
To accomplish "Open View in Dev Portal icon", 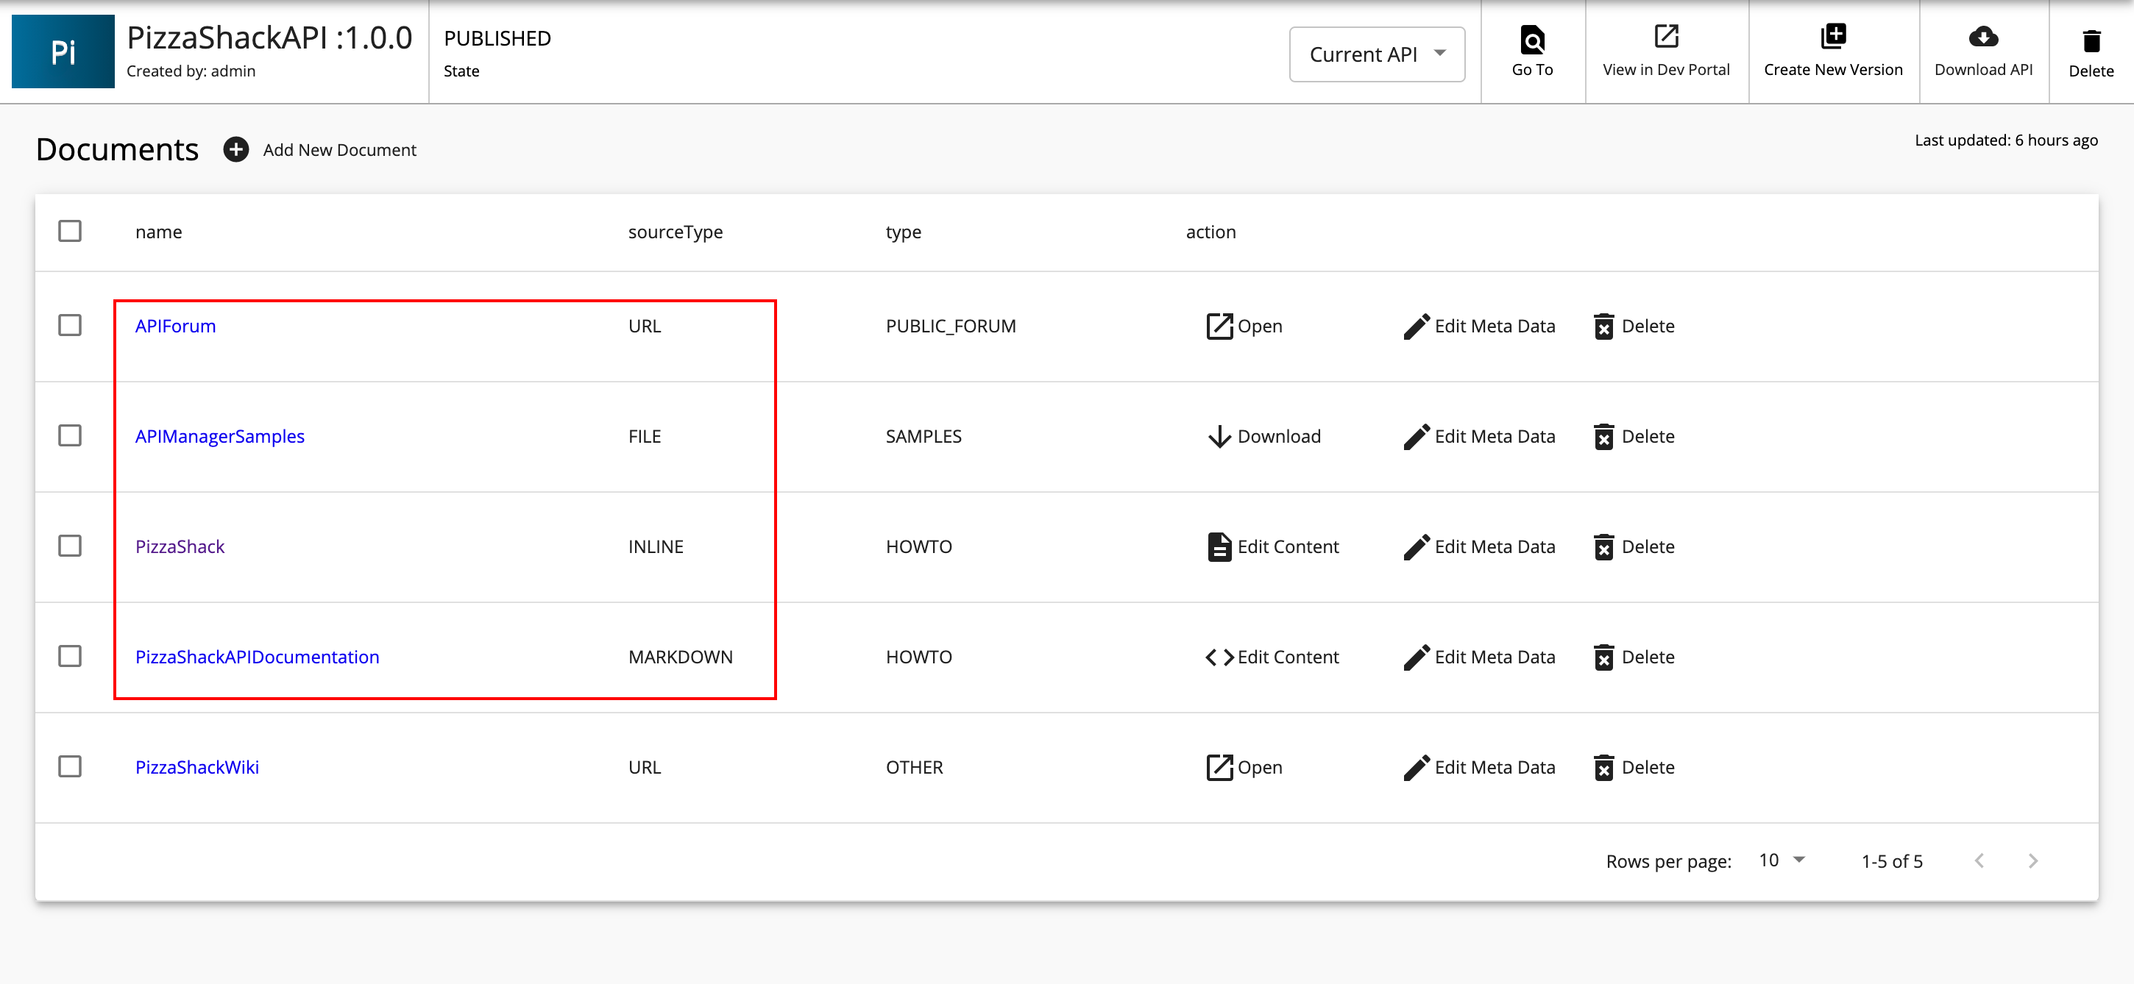I will click(1665, 37).
